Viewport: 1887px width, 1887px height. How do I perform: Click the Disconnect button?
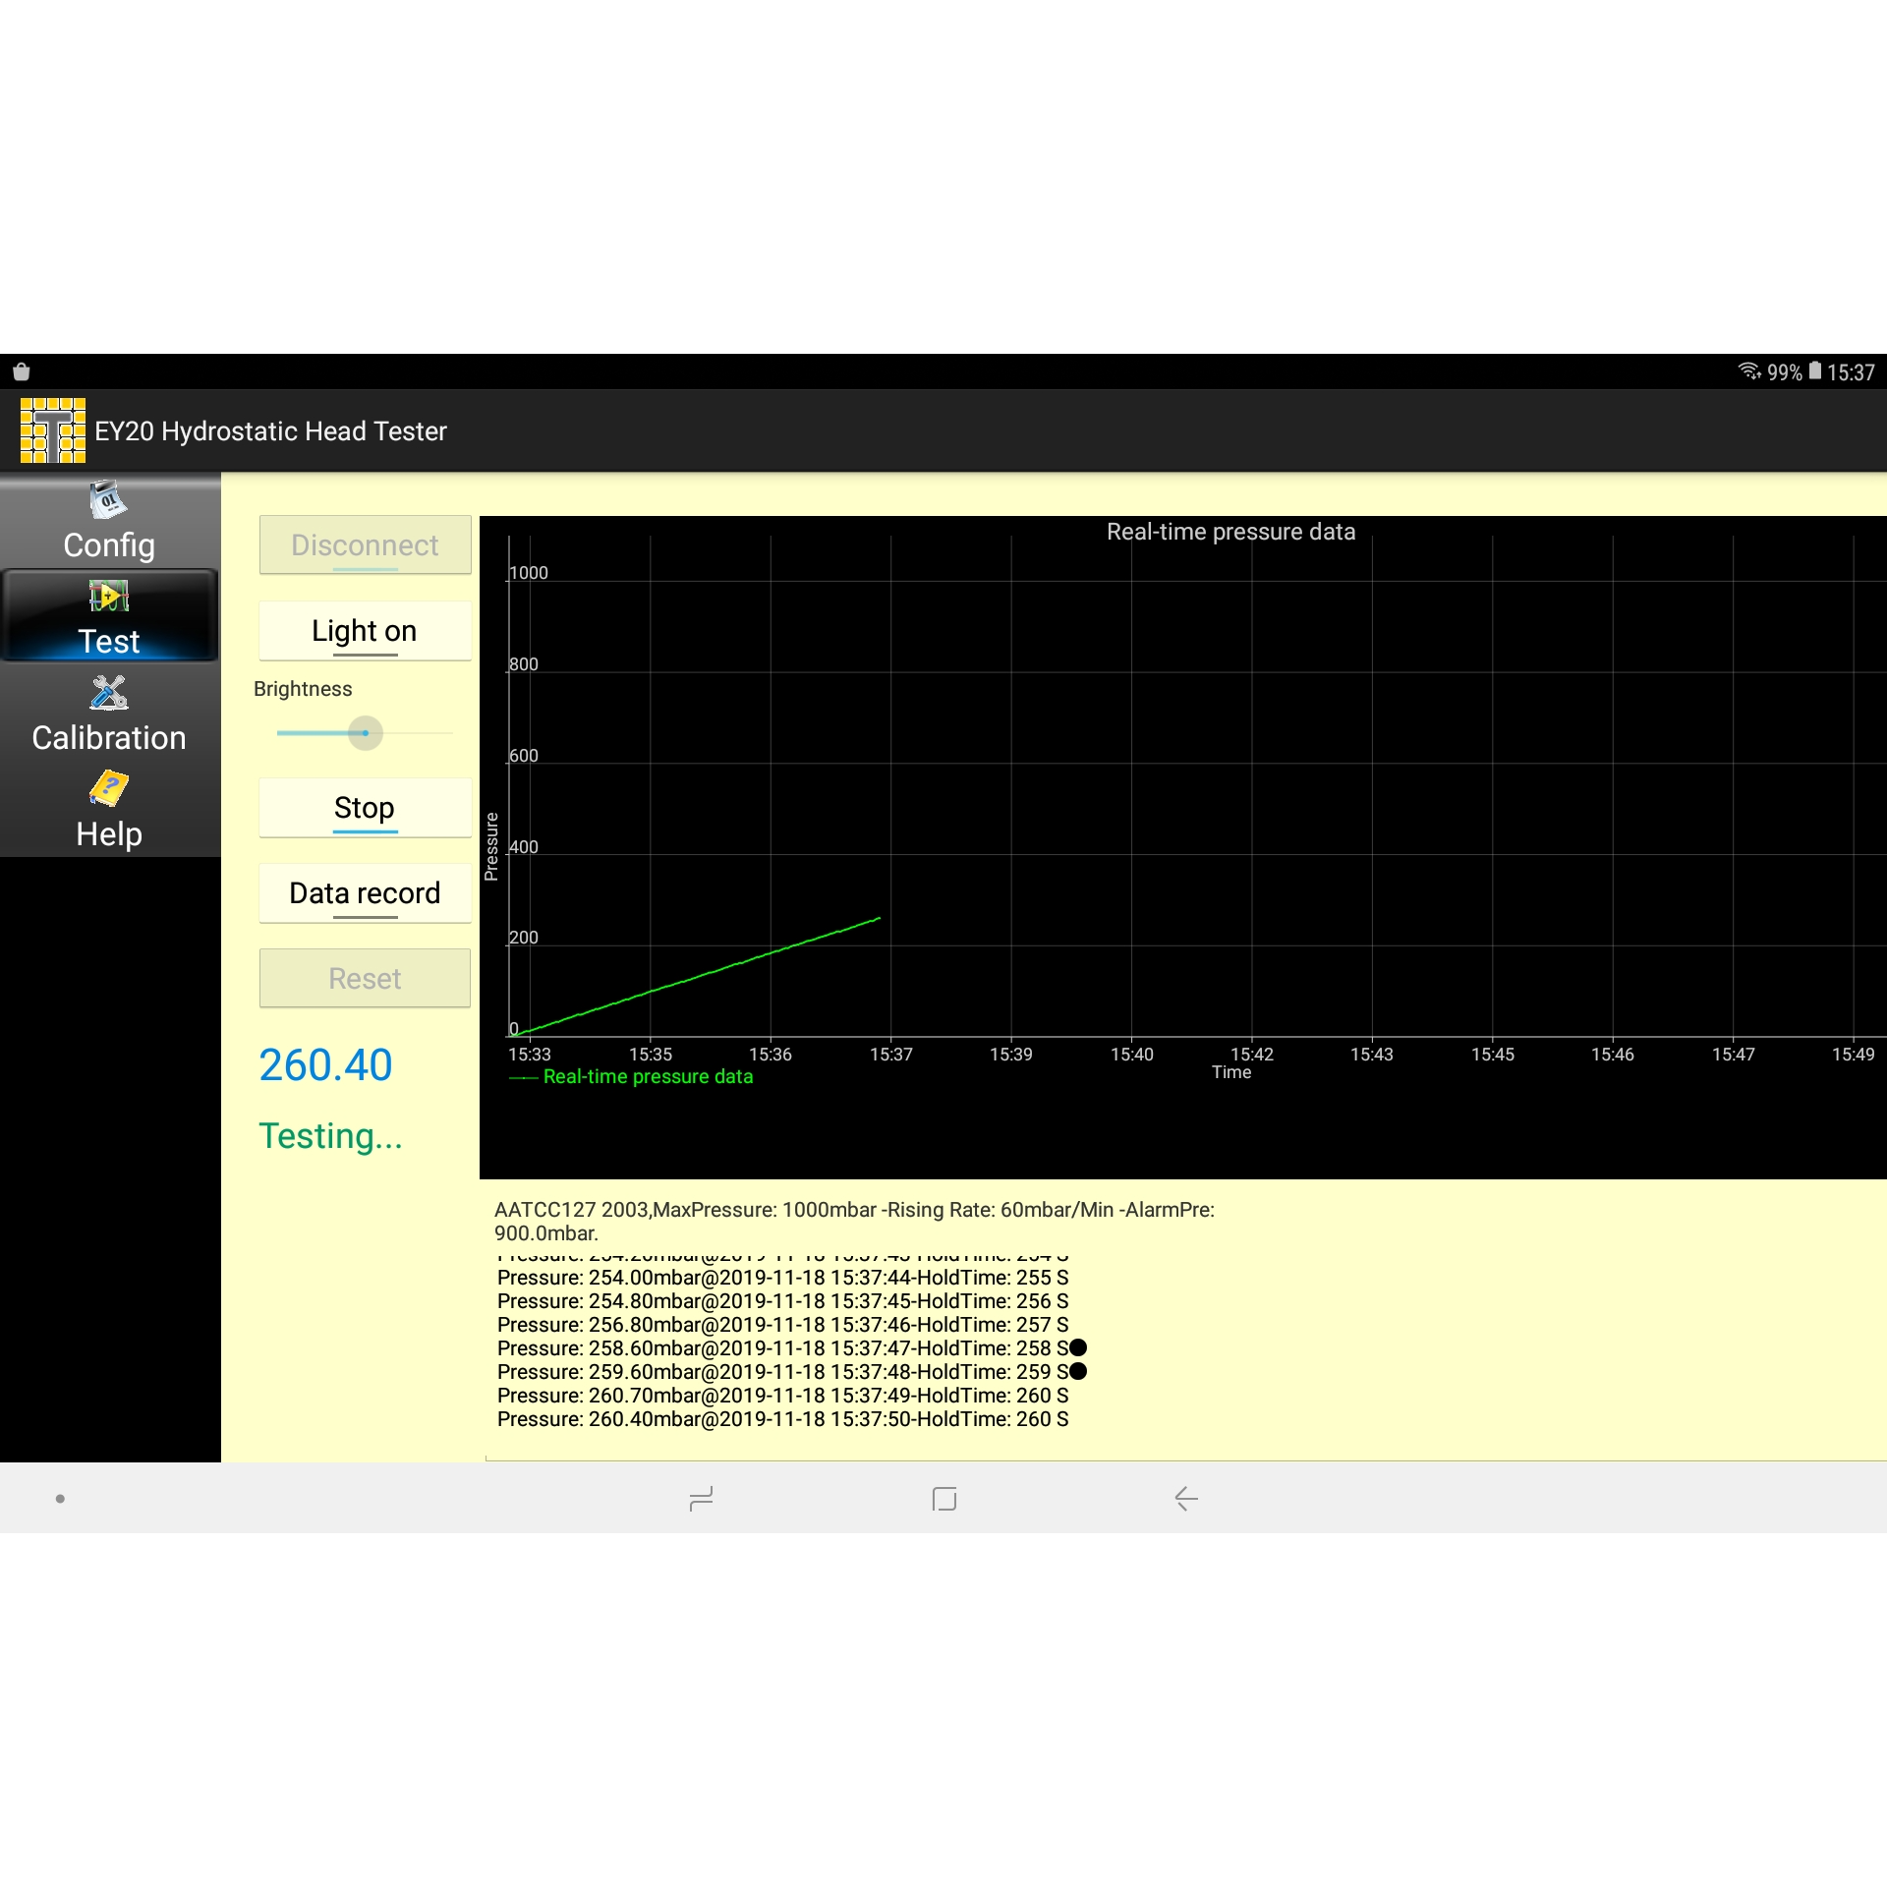click(x=365, y=545)
